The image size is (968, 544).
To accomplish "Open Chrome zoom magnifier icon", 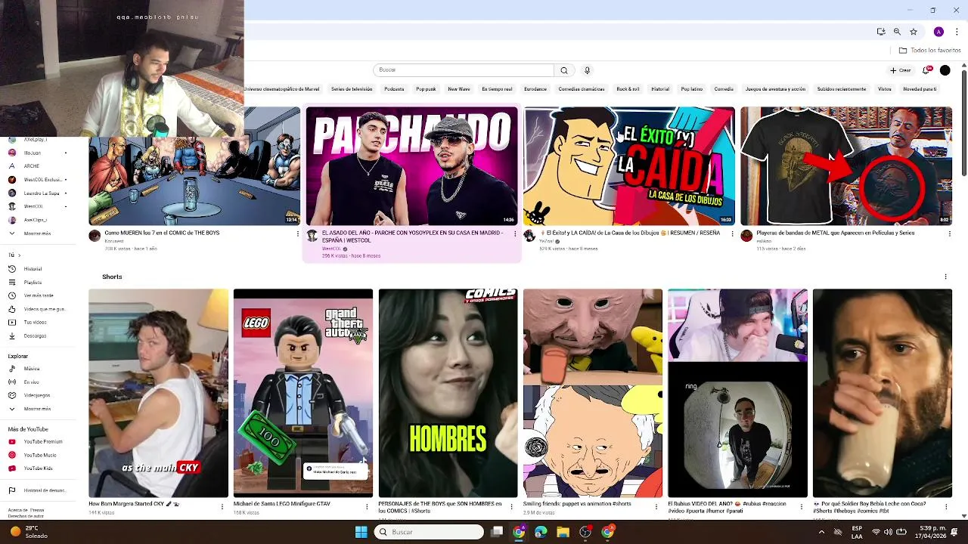I will [x=897, y=32].
